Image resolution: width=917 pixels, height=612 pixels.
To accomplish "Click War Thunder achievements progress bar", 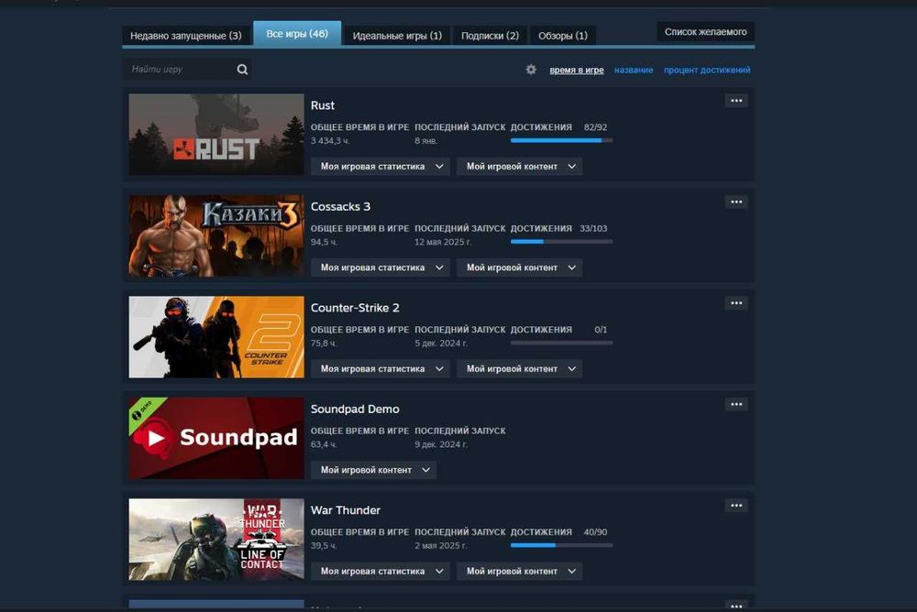I will [x=561, y=545].
